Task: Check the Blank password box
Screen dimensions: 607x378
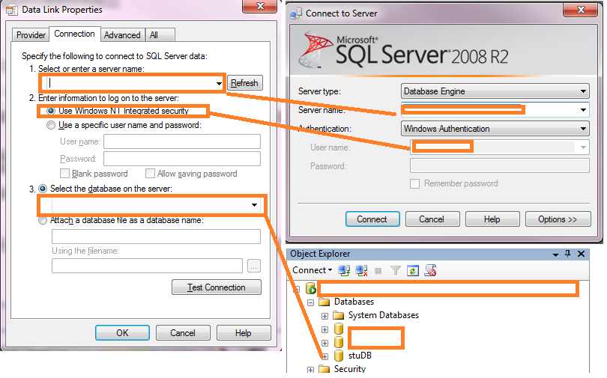Action: [x=64, y=173]
